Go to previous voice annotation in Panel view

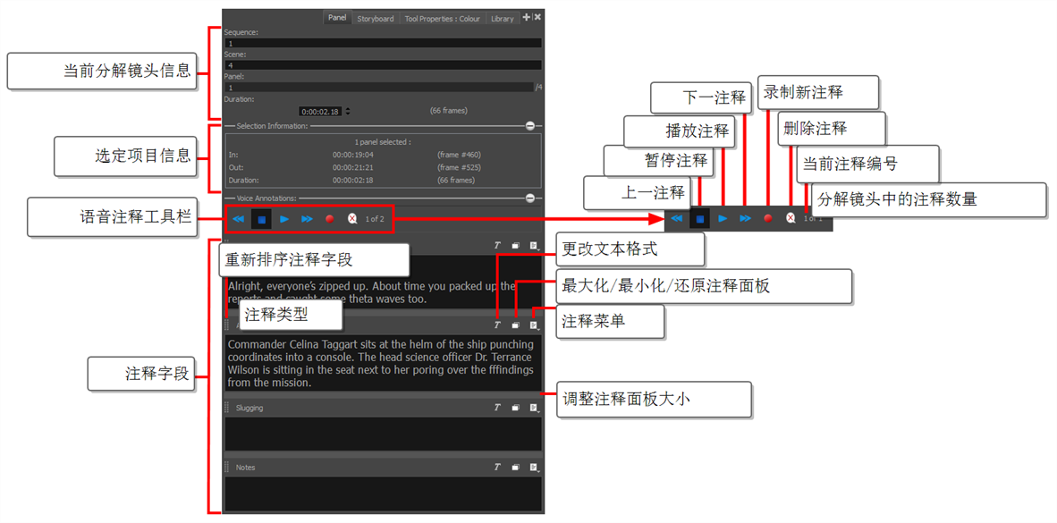click(238, 218)
